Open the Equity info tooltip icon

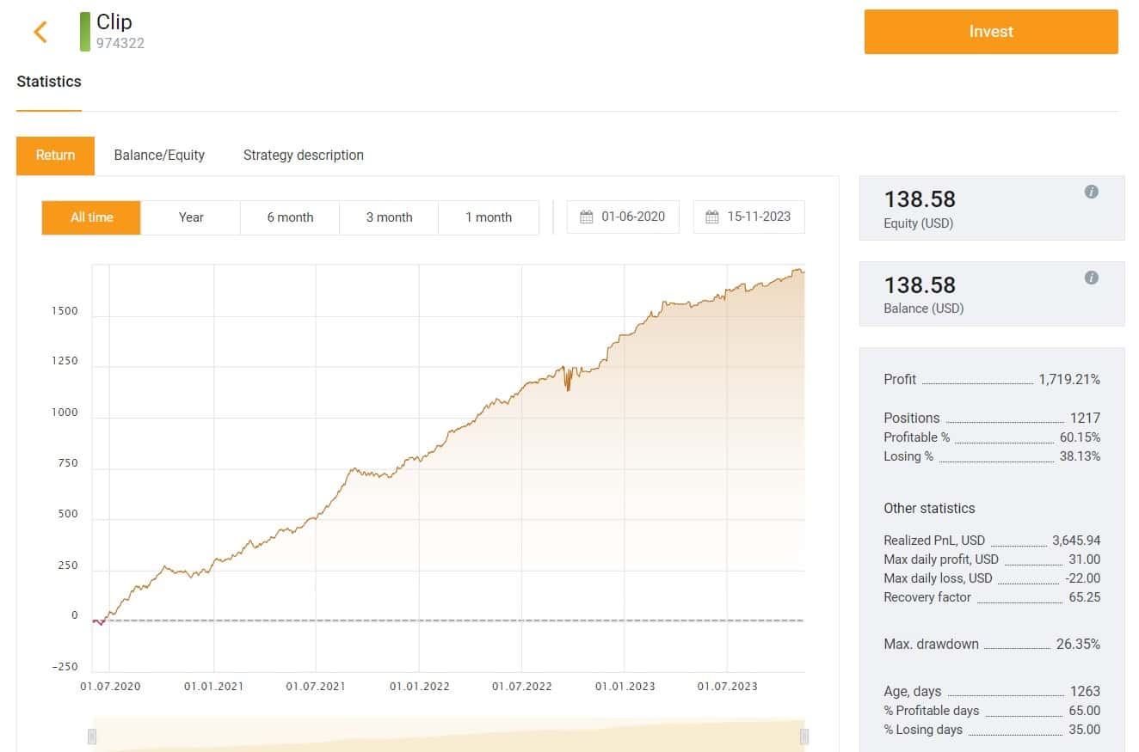click(1091, 192)
